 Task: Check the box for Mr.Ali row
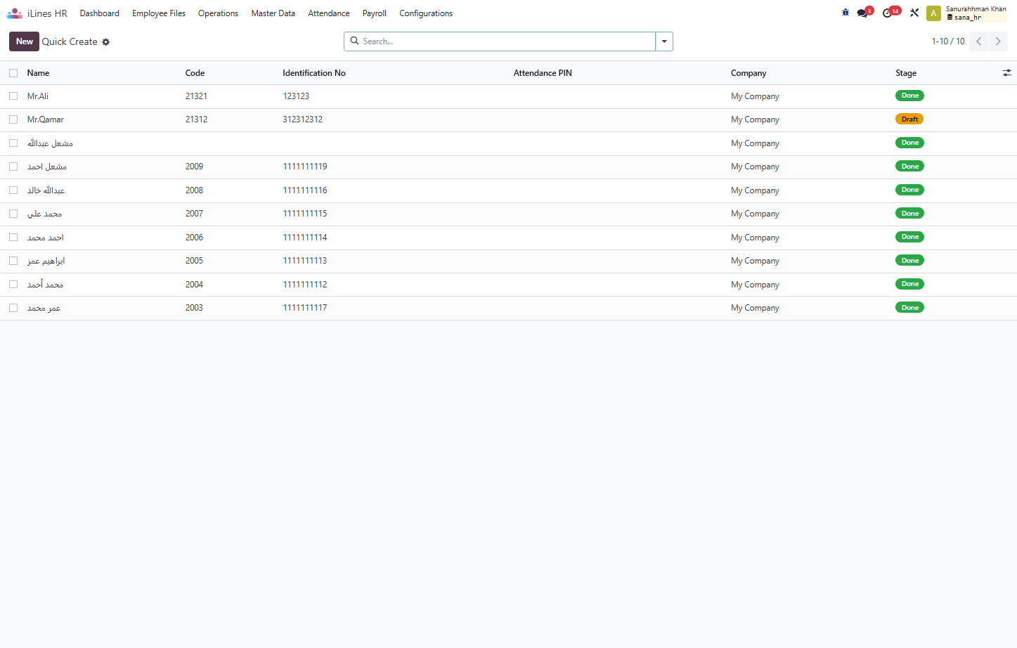click(13, 96)
